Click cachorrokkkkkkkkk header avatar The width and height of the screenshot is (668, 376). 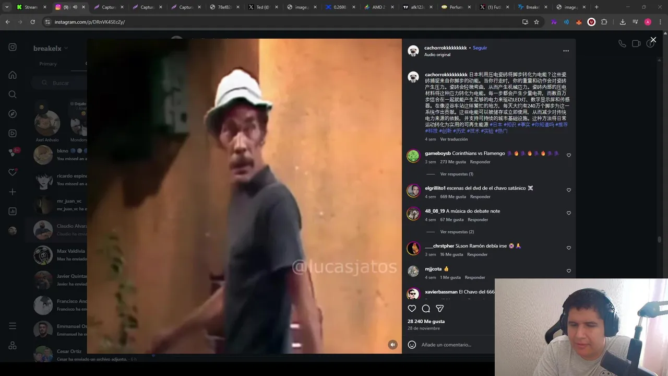coord(413,51)
